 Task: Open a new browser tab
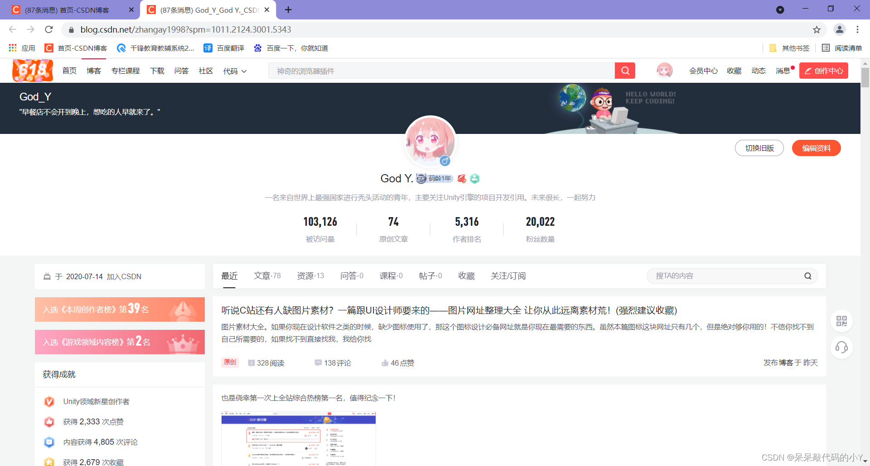tap(288, 10)
